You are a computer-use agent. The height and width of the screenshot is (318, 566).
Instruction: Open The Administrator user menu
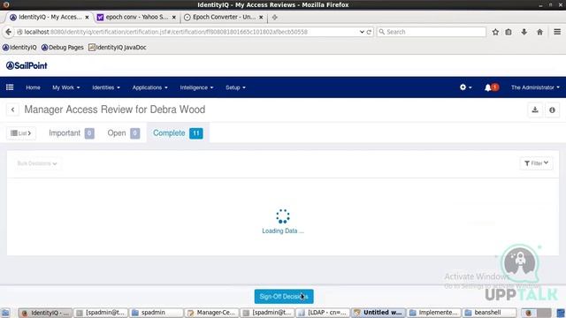click(x=535, y=87)
